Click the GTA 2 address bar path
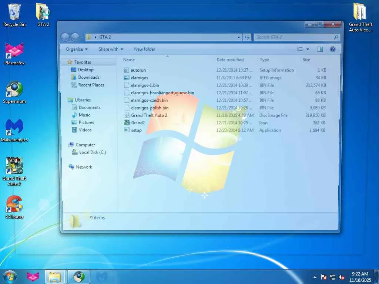The height and width of the screenshot is (284, 379). point(105,37)
